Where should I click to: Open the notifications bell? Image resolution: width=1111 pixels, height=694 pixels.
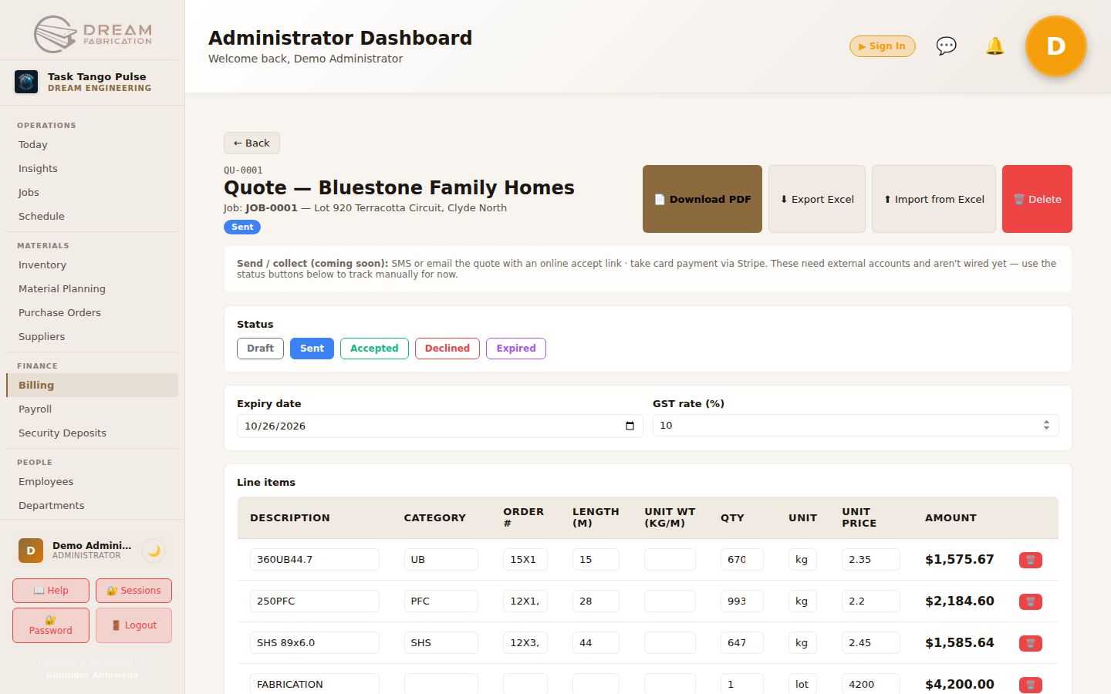pos(994,46)
